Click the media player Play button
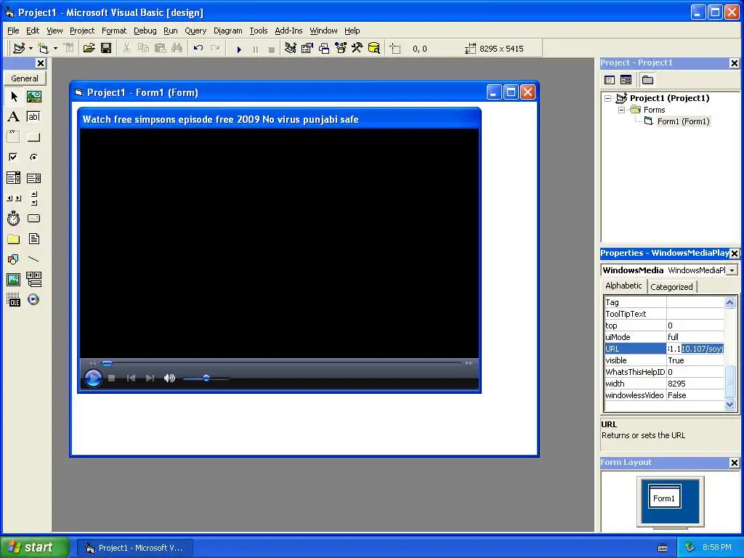Image resolution: width=744 pixels, height=558 pixels. point(93,378)
